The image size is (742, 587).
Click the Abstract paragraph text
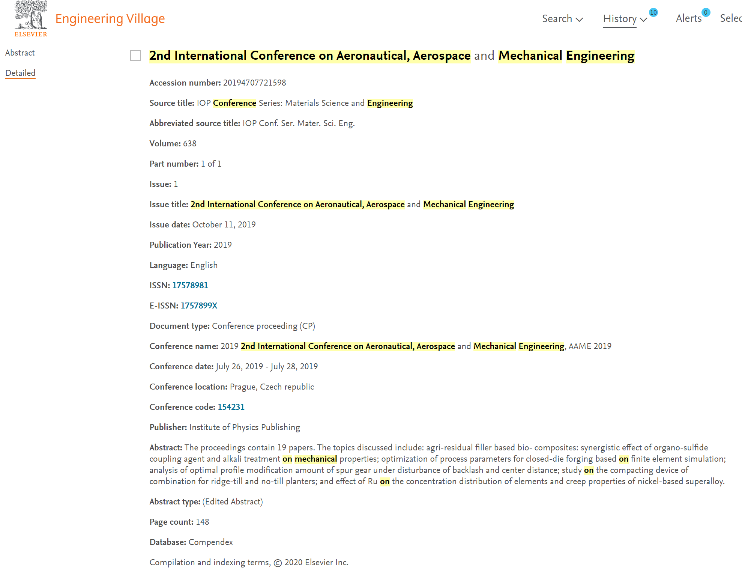click(x=437, y=464)
